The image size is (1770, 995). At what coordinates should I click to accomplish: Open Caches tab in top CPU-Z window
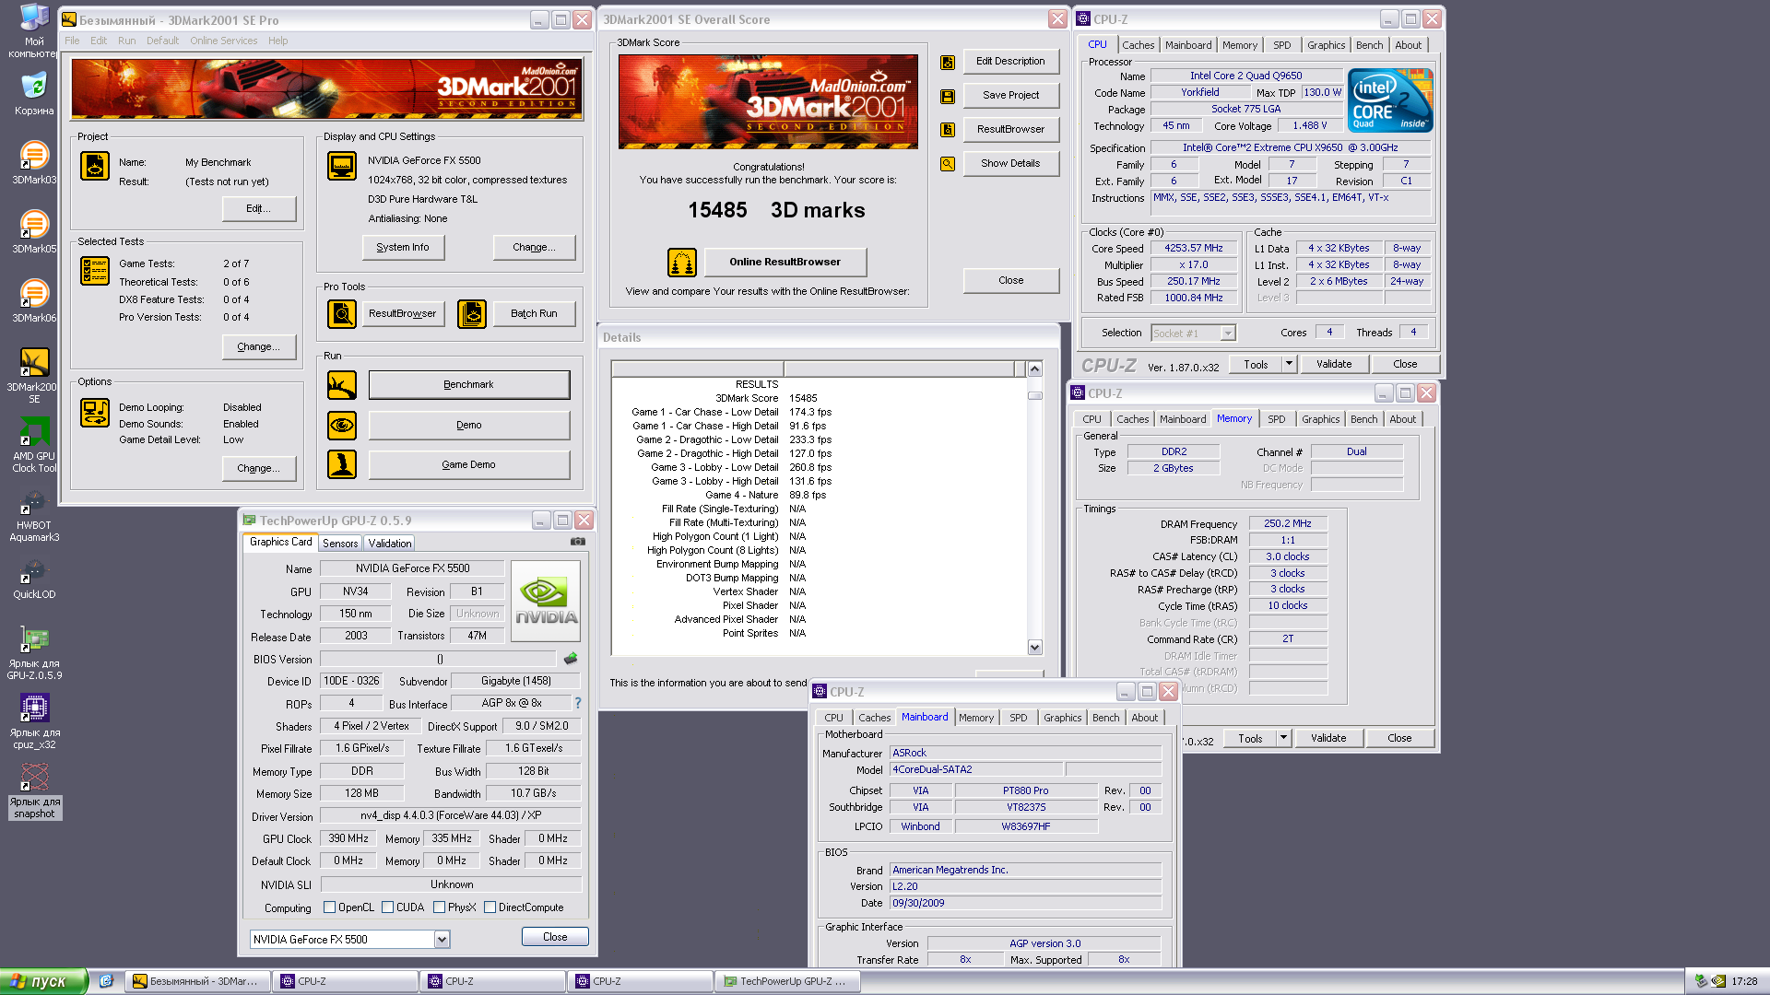[x=1138, y=45]
